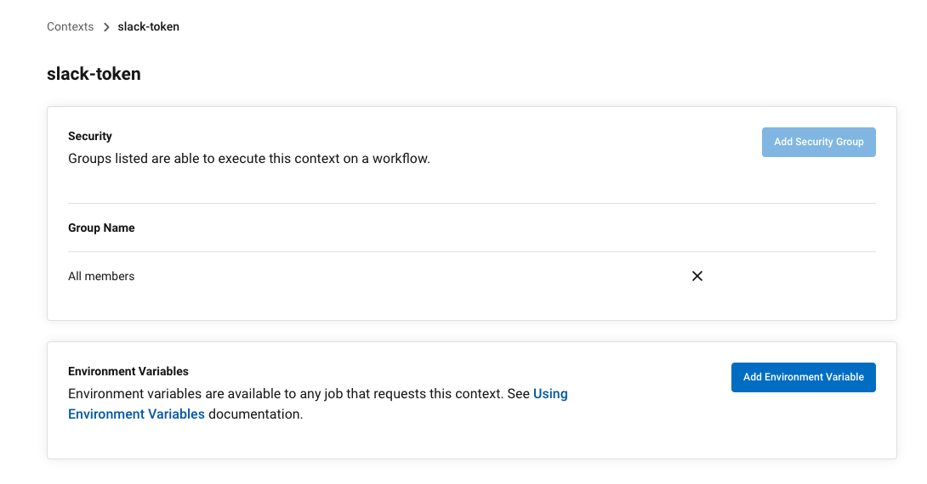The width and height of the screenshot is (927, 484).
Task: Select the slack-token breadcrumb item
Action: pos(148,26)
